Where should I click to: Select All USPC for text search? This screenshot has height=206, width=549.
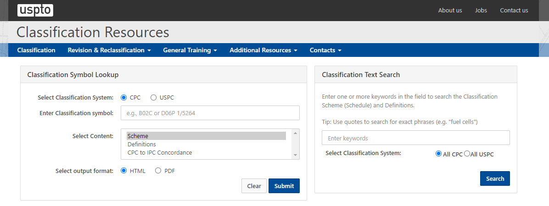467,154
